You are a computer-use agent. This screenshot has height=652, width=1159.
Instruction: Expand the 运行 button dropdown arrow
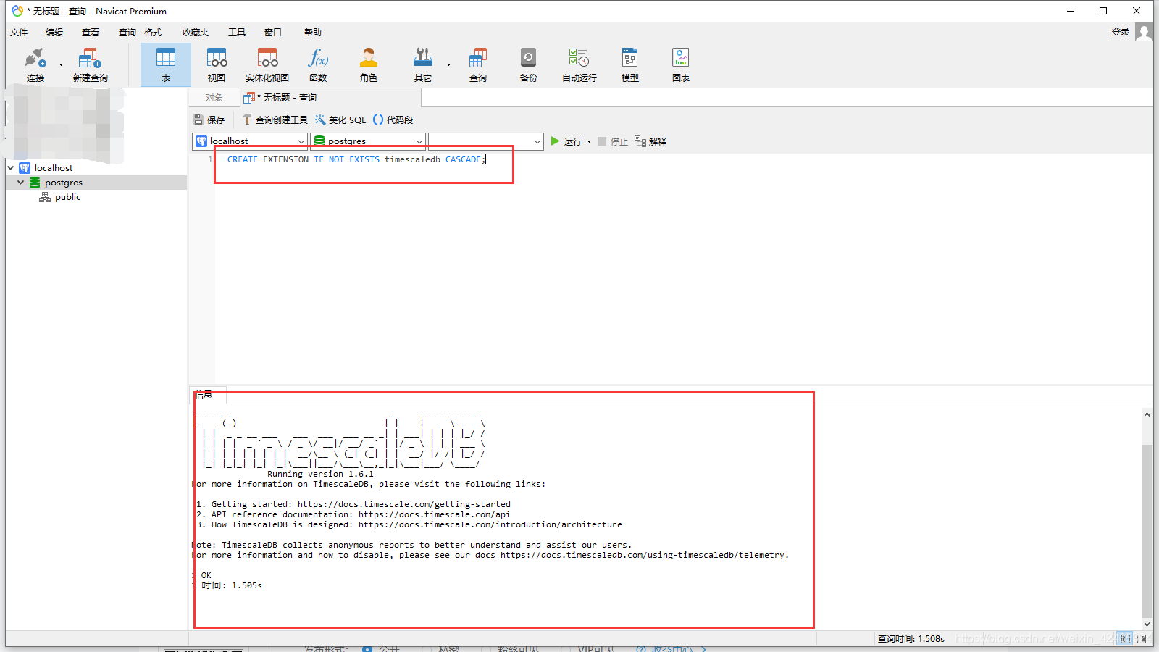click(588, 141)
